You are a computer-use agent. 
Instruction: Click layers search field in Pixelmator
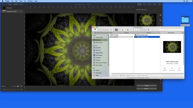(11, 89)
